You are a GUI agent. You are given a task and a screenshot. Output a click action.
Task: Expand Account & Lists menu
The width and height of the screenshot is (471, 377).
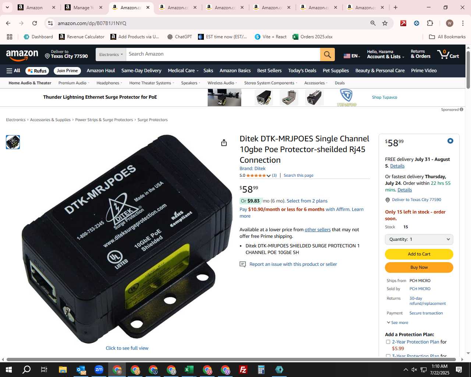tap(385, 54)
